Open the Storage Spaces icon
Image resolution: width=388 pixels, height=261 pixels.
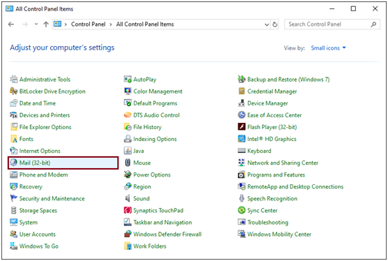14,211
